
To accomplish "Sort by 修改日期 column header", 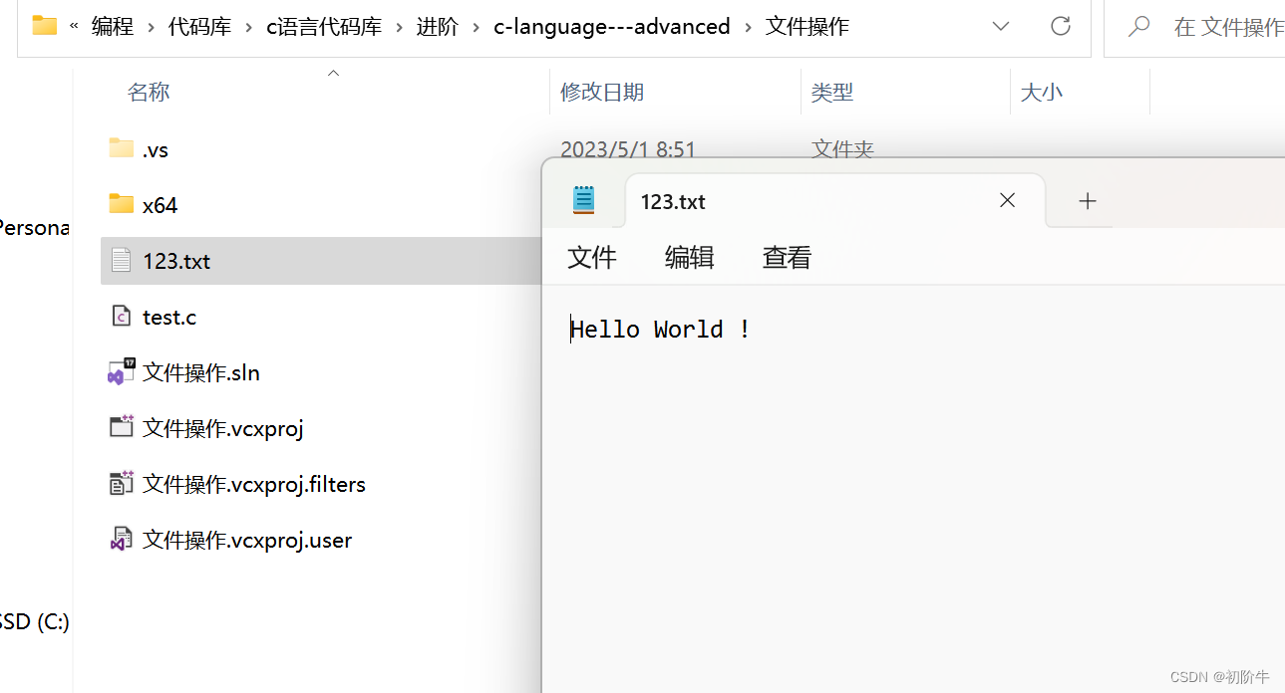I will point(602,93).
